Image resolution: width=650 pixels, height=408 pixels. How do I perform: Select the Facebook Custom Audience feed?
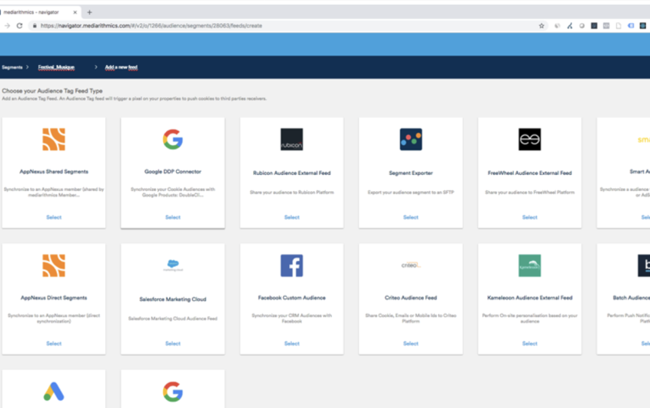pyautogui.click(x=291, y=343)
